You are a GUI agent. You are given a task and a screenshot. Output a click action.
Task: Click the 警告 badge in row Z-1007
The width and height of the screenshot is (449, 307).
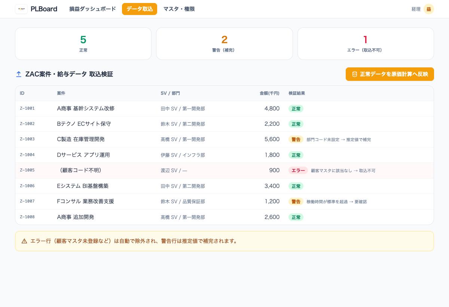point(296,201)
